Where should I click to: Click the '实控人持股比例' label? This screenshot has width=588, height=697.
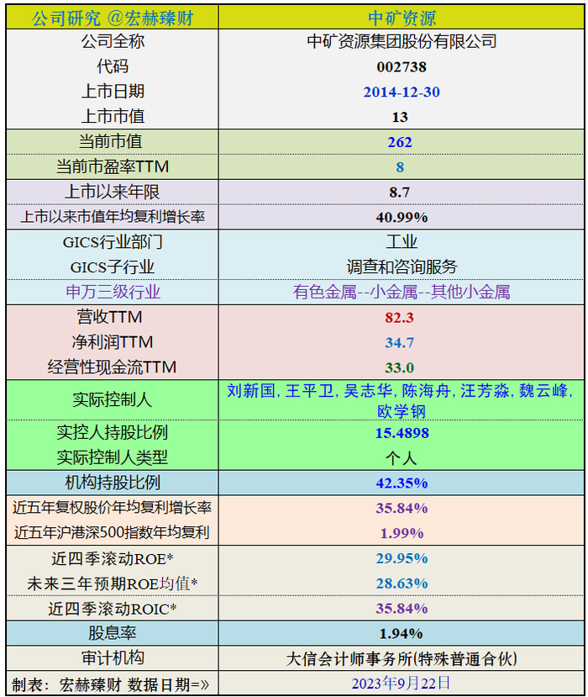(113, 432)
